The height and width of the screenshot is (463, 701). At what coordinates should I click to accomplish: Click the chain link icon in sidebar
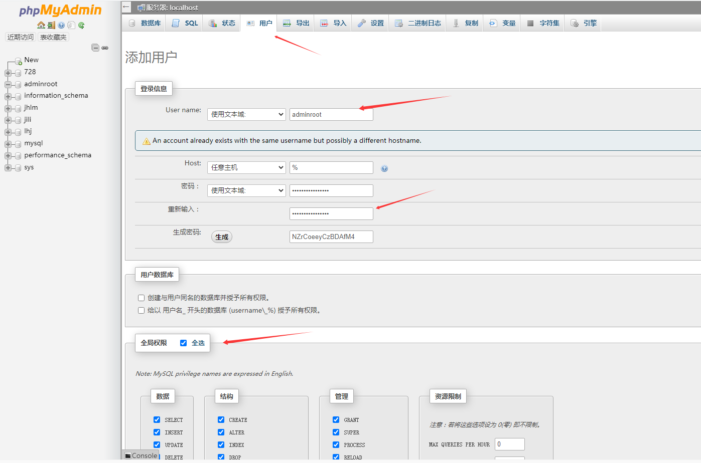[x=105, y=48]
